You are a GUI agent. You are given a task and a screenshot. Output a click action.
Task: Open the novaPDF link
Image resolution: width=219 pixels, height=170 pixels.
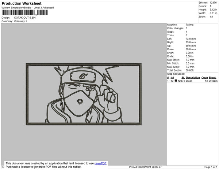(100, 163)
